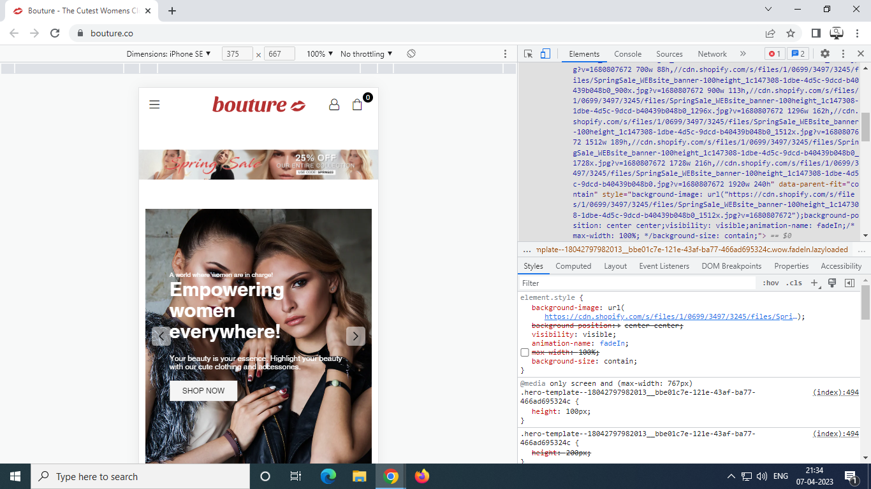Screen dimensions: 871x489
Task: Activate the inspect element picker
Action: coord(529,54)
